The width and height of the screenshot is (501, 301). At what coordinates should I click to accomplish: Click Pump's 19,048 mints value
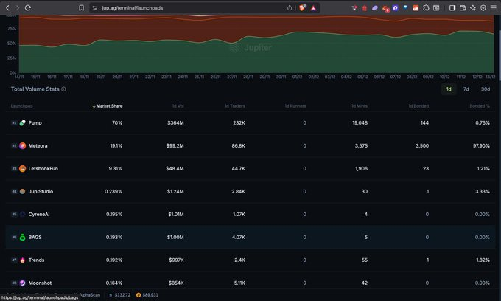point(360,122)
